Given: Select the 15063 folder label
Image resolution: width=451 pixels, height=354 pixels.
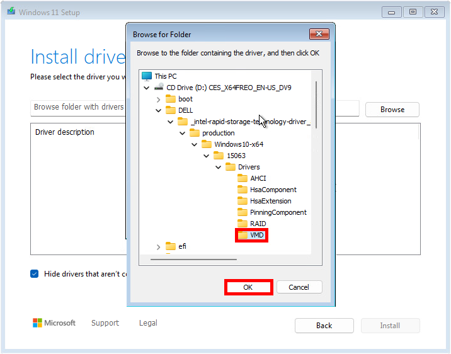Looking at the screenshot, I should (x=236, y=156).
